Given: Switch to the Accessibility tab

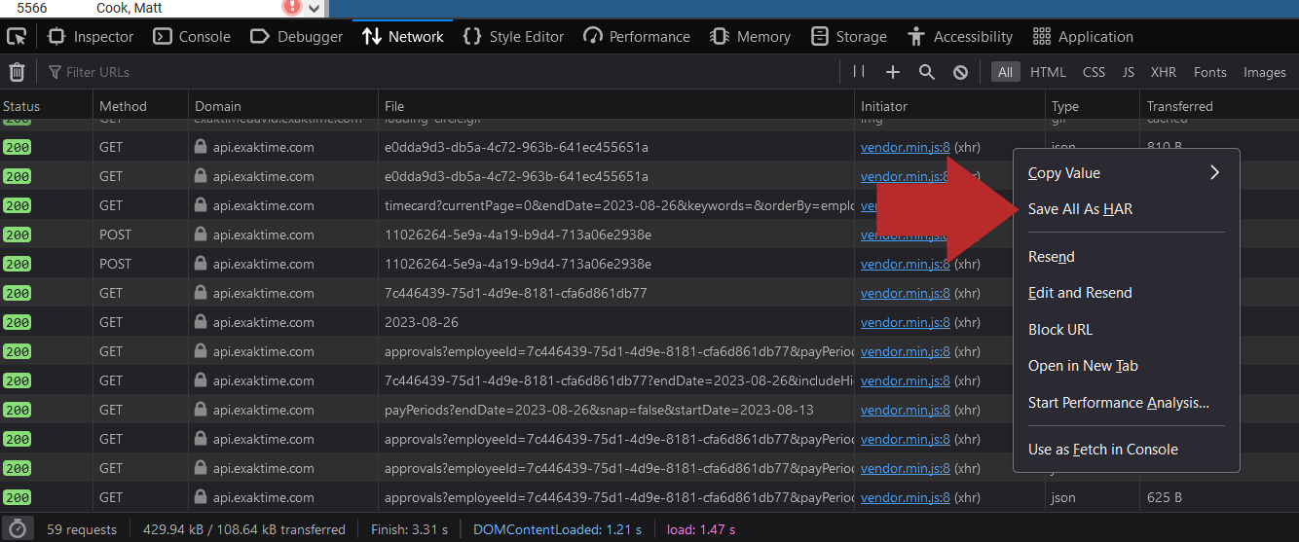Looking at the screenshot, I should [959, 37].
